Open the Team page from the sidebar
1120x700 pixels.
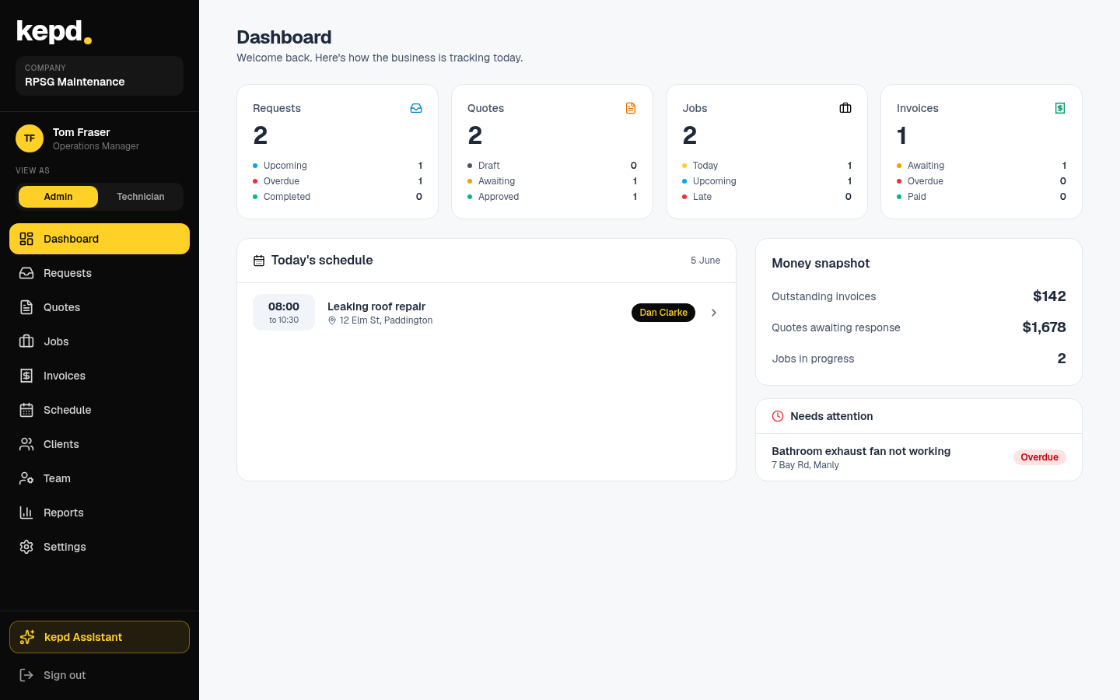[x=100, y=478]
